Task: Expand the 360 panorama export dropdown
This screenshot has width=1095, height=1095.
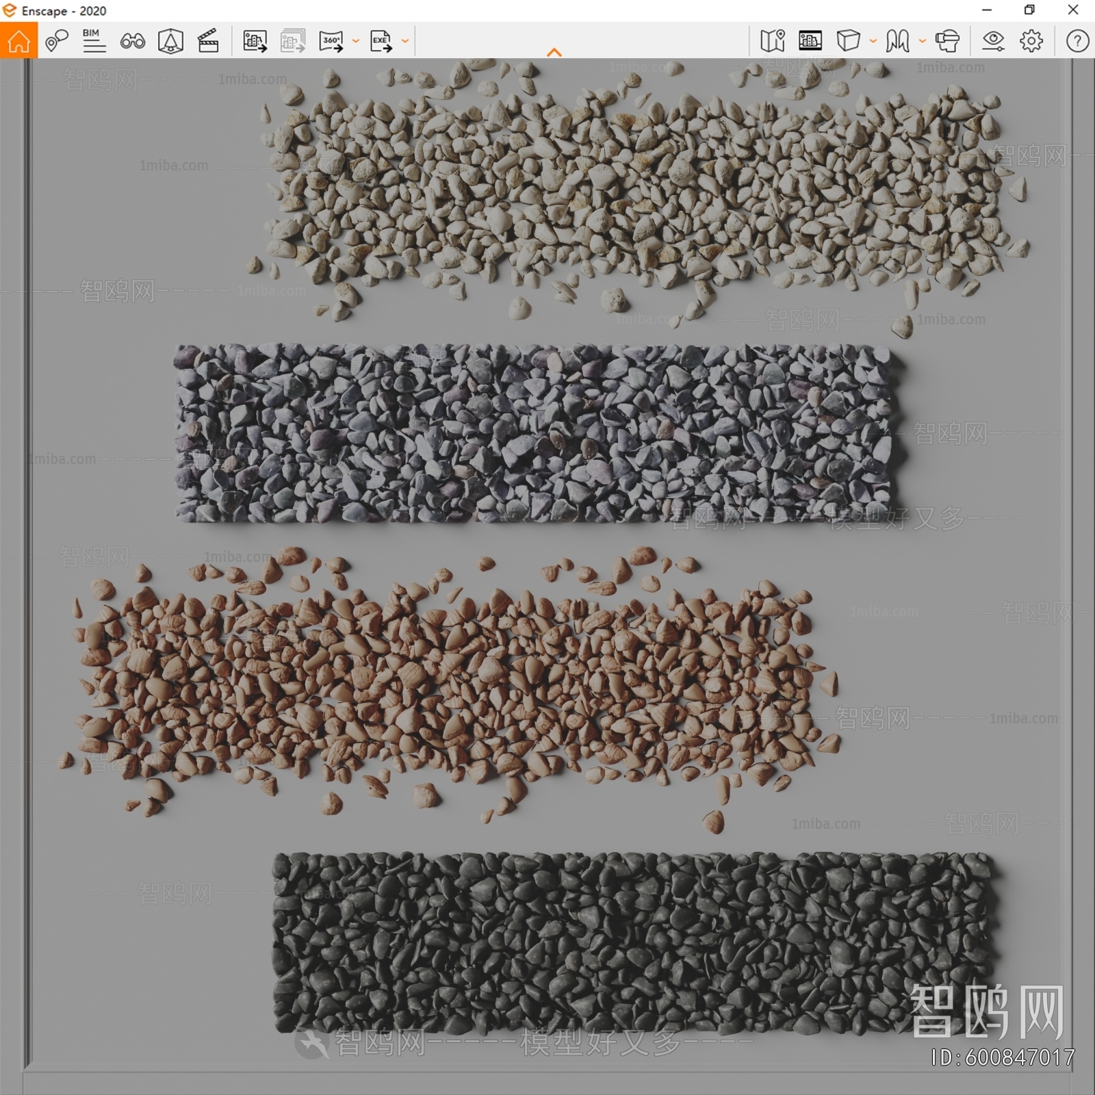Action: (356, 41)
